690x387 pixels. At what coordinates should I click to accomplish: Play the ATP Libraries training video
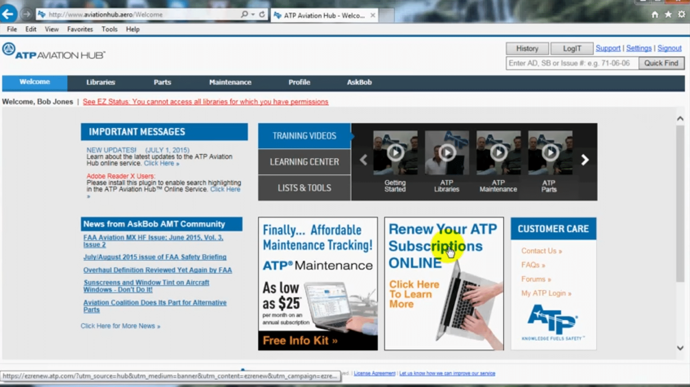(447, 153)
